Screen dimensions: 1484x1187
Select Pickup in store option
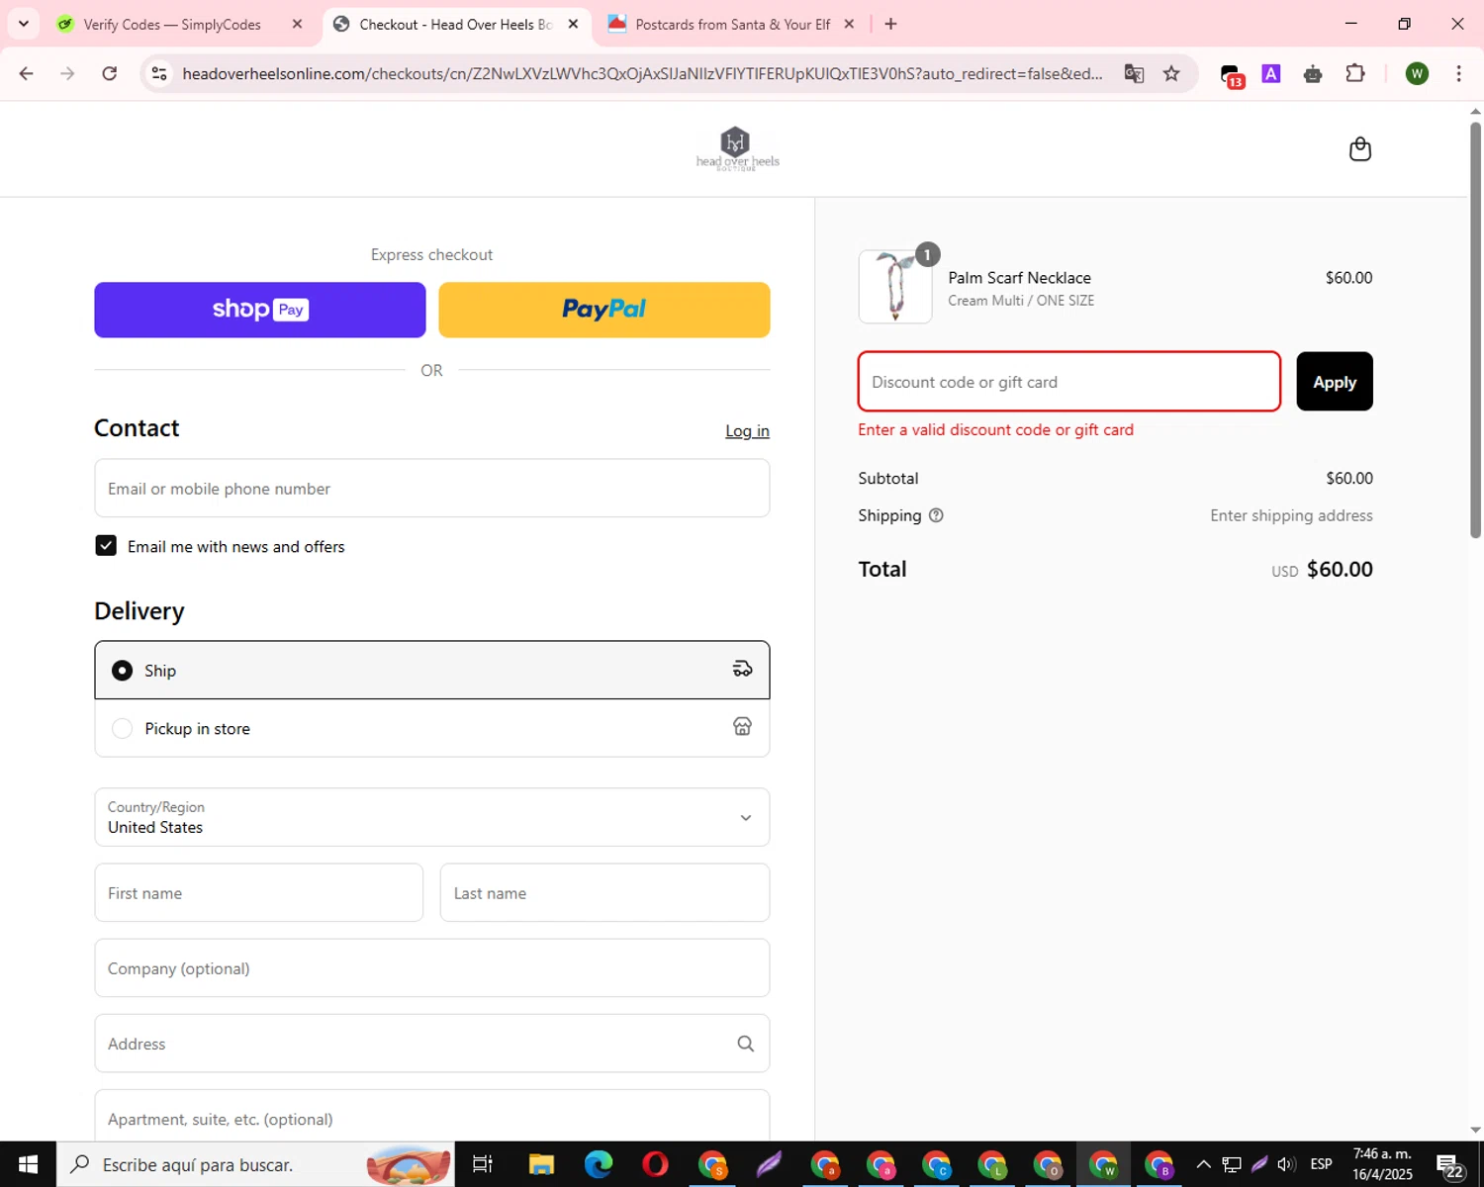coord(432,728)
